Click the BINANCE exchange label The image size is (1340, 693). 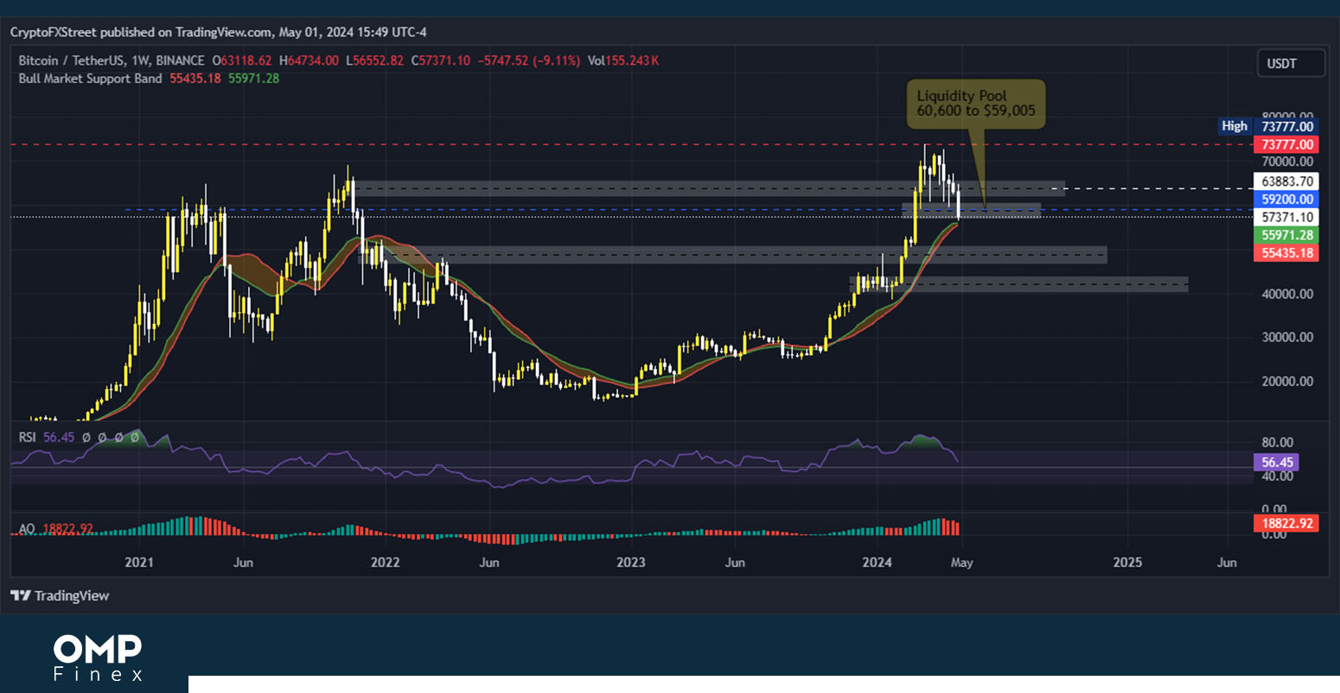(181, 60)
